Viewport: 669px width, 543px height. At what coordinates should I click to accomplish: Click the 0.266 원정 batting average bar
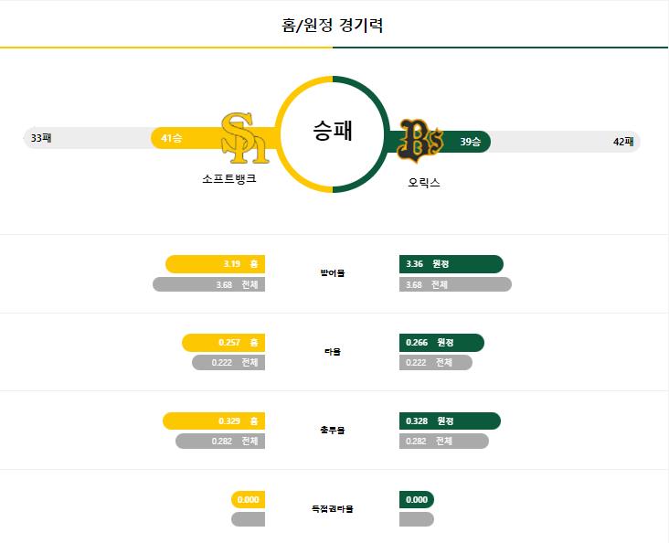441,343
